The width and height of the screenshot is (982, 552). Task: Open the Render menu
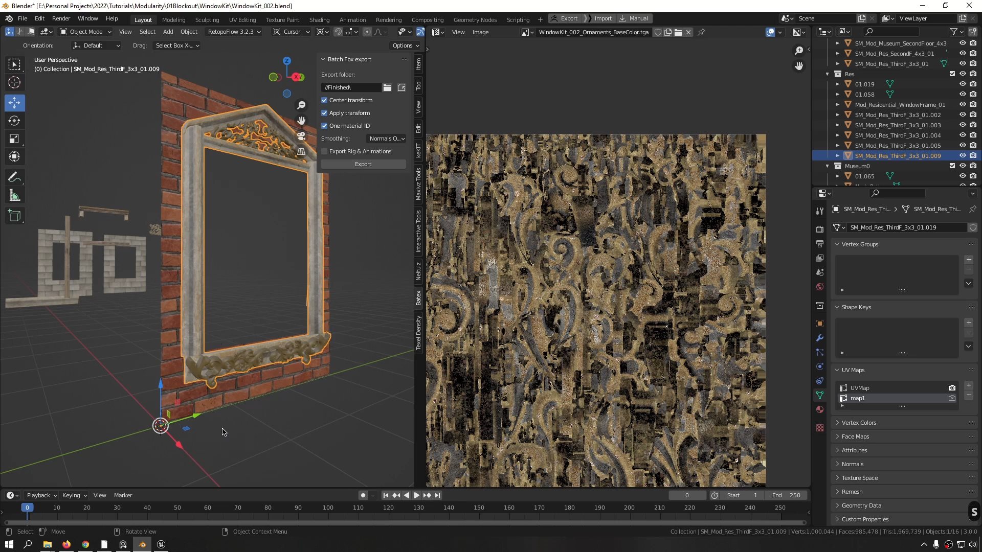(x=61, y=18)
